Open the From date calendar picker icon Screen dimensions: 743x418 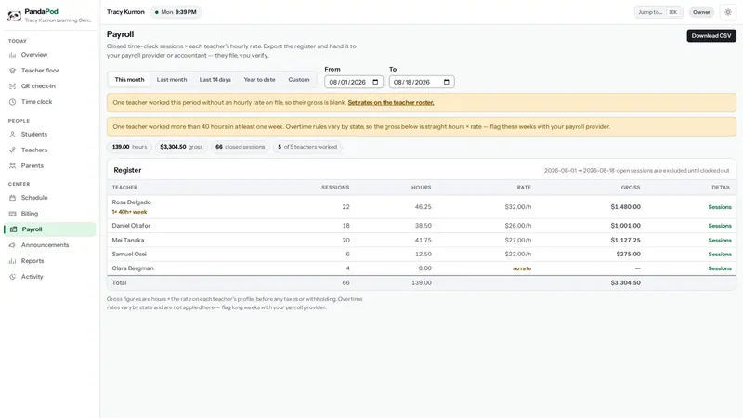tap(375, 82)
